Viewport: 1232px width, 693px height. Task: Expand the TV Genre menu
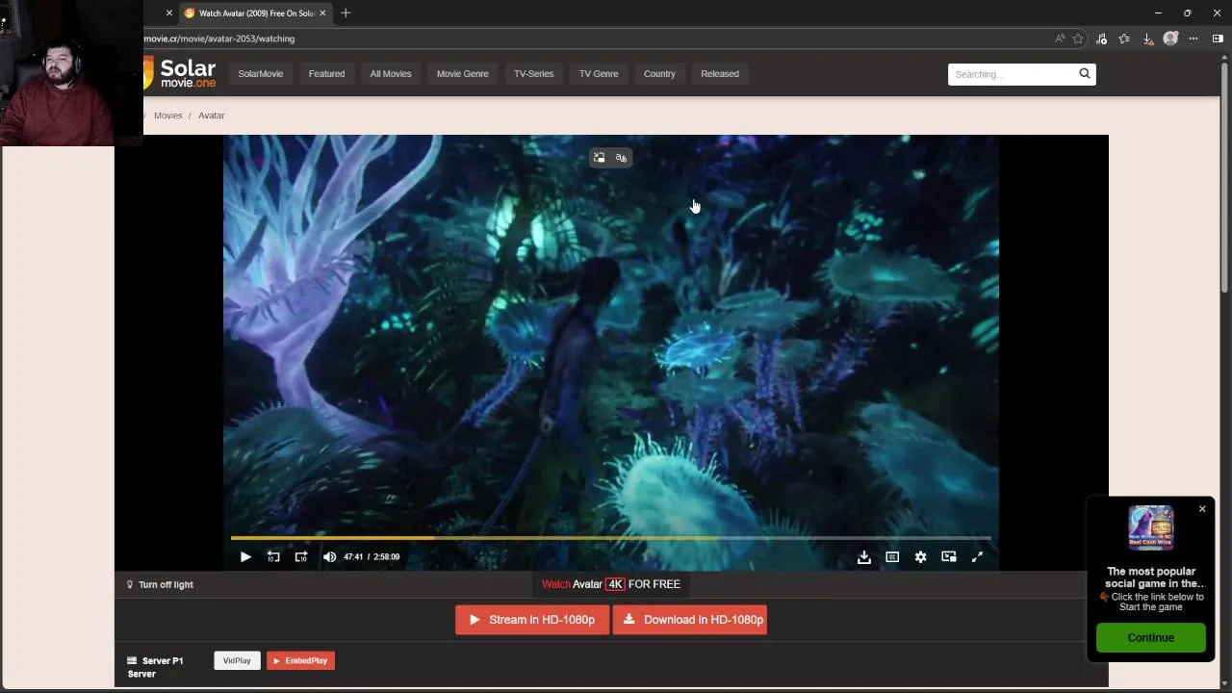pyautogui.click(x=599, y=74)
